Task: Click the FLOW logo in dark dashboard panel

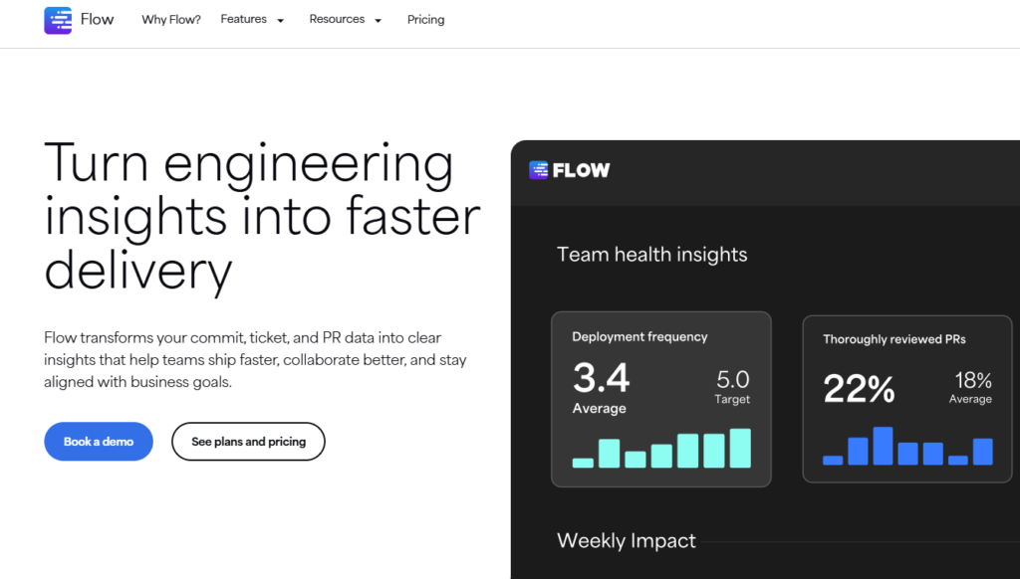Action: pos(569,170)
